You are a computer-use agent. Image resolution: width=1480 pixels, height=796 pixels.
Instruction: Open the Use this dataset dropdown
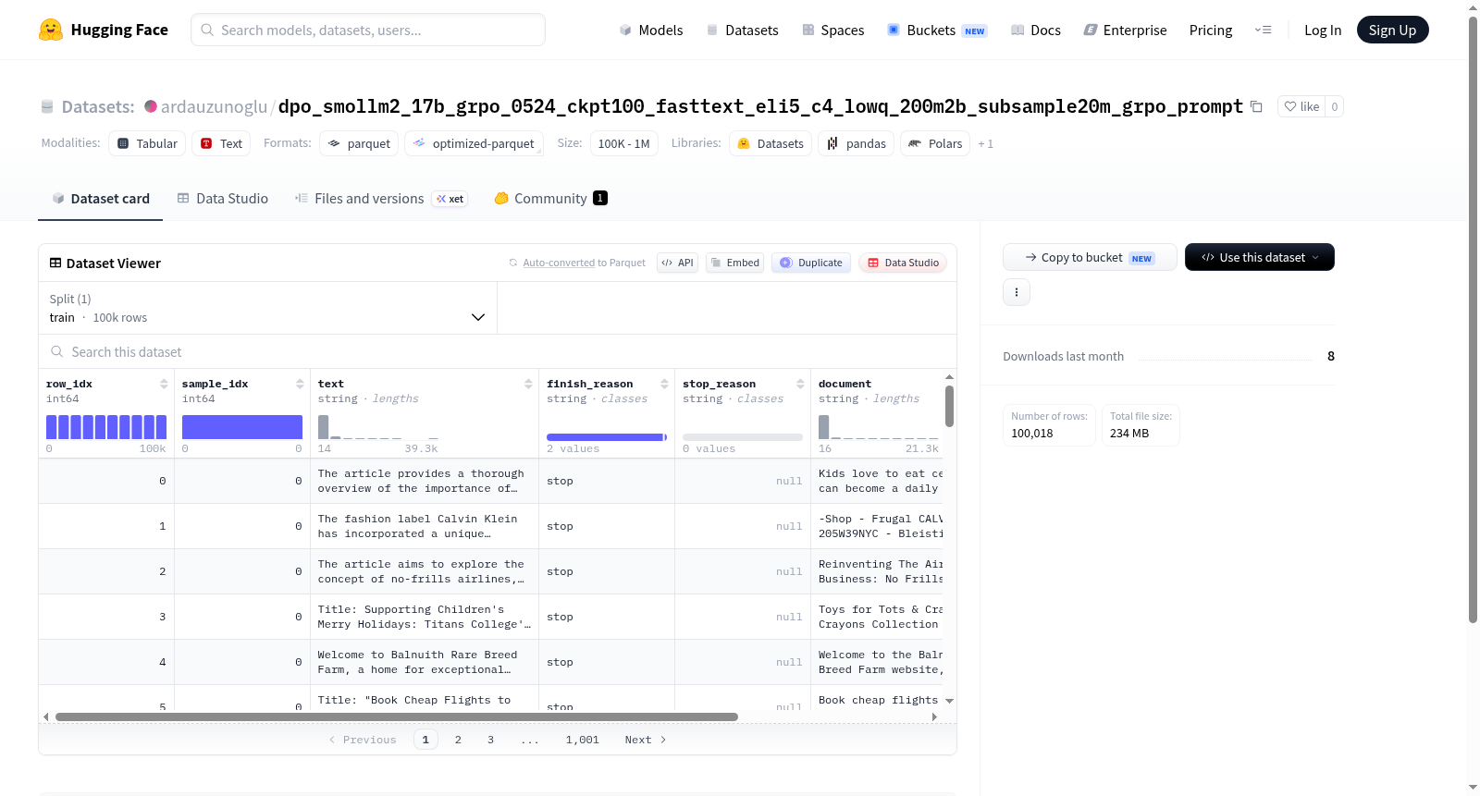(1259, 257)
